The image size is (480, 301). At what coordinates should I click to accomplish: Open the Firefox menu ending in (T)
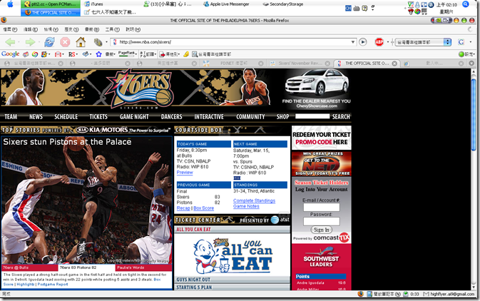click(113, 29)
